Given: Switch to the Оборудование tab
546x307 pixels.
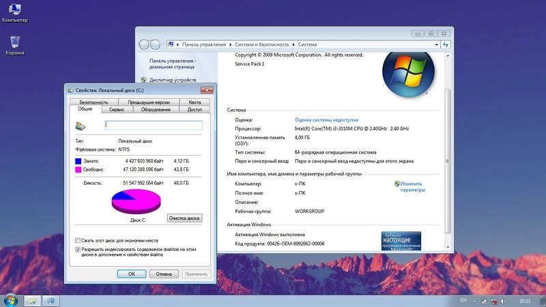Looking at the screenshot, I should [x=156, y=110].
